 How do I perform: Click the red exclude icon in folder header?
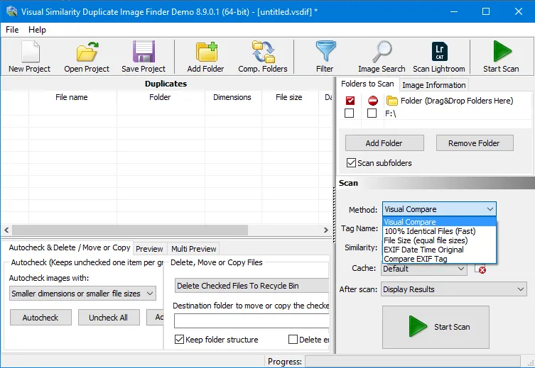(372, 101)
